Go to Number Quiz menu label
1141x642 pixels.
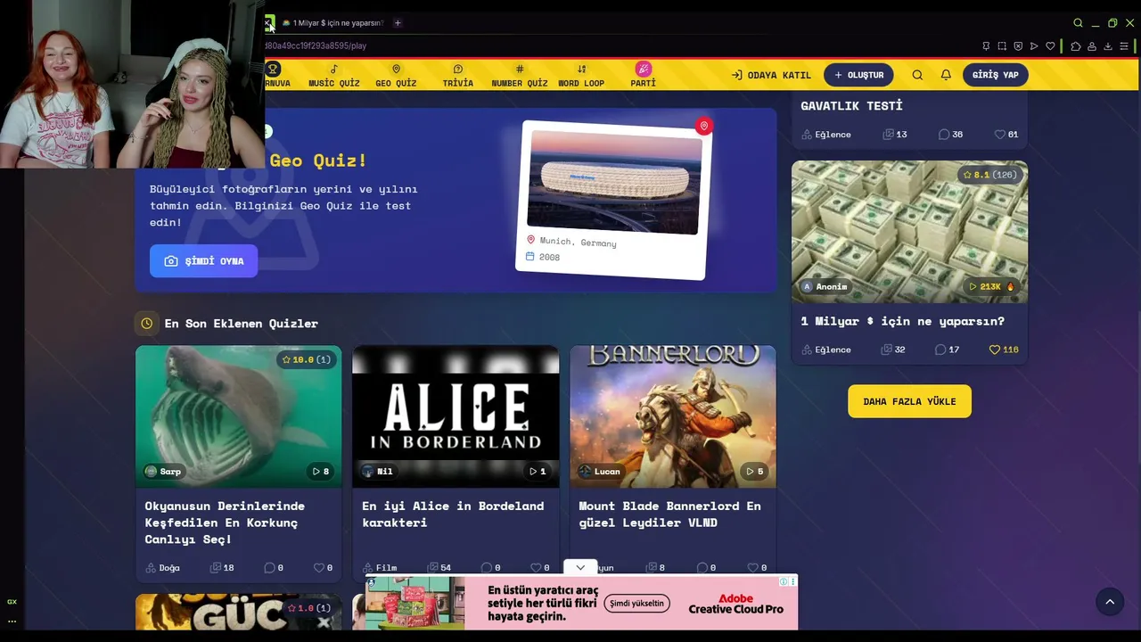(520, 84)
